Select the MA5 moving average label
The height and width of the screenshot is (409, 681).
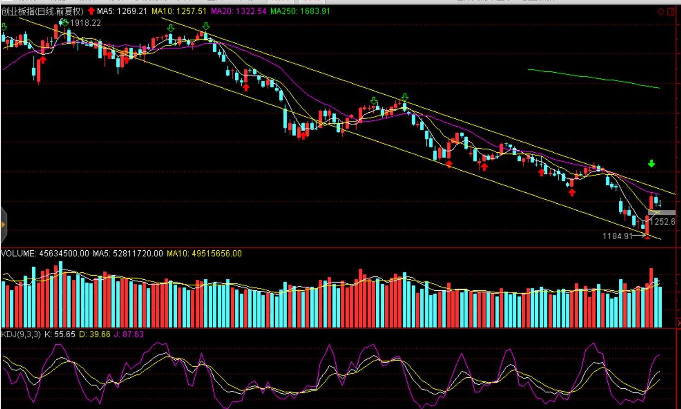tap(122, 11)
